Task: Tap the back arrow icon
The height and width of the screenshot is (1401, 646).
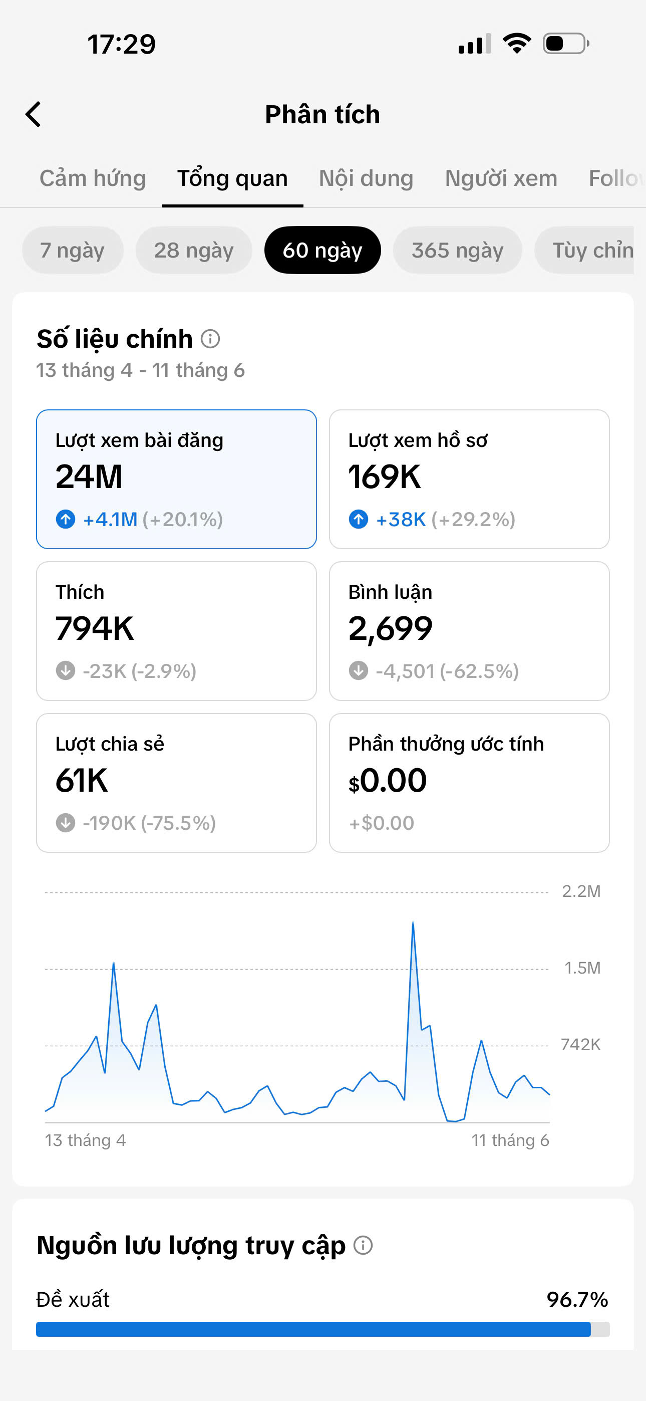Action: pyautogui.click(x=33, y=114)
